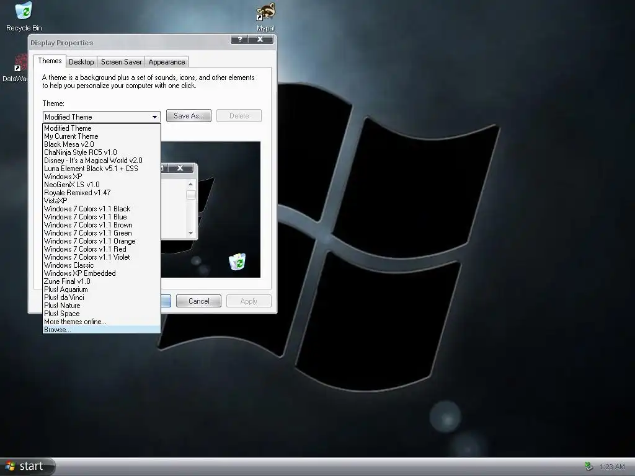This screenshot has width=635, height=476.
Task: Choose the Windows Classic theme
Action: [x=102, y=265]
